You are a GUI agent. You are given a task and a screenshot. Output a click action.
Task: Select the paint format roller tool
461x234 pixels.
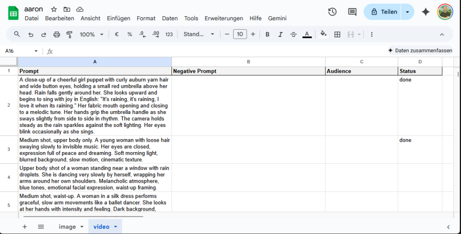69,34
